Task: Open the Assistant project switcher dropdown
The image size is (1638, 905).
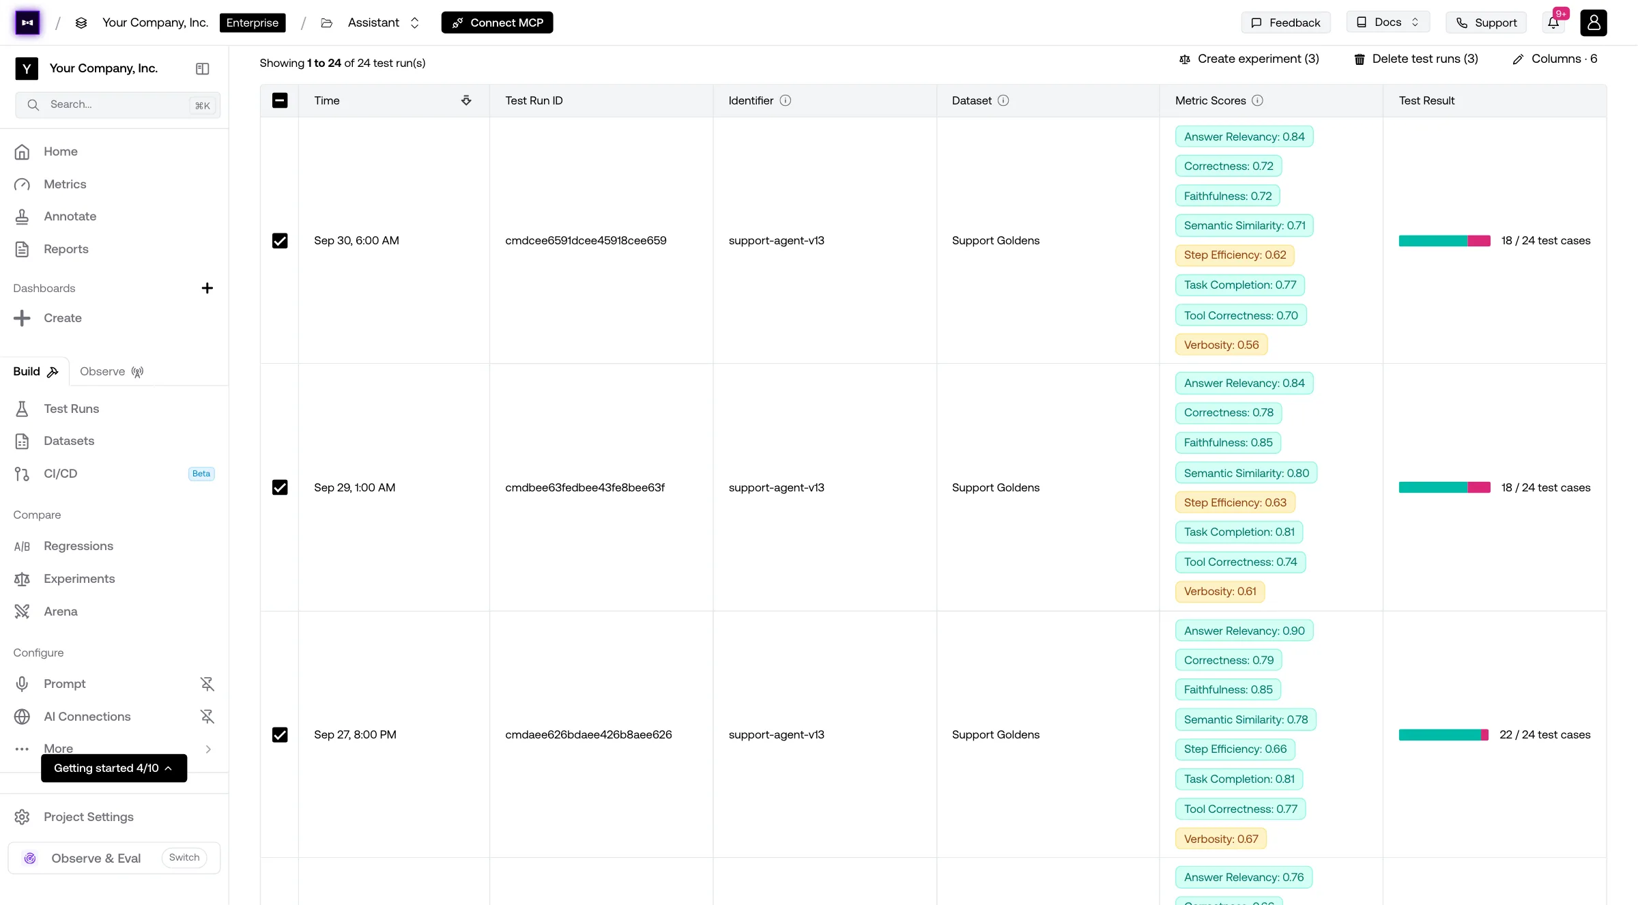Action: [x=383, y=23]
